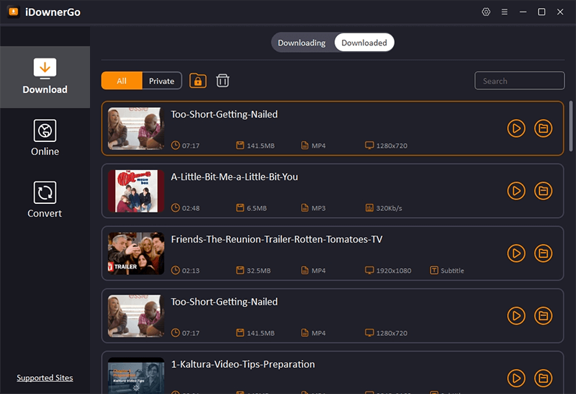Open the Supported Sites link
576x394 pixels.
[45, 378]
